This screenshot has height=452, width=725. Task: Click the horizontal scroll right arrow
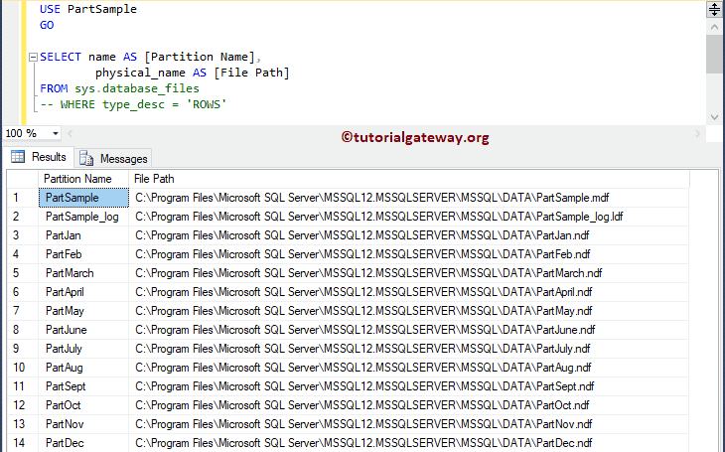[698, 134]
